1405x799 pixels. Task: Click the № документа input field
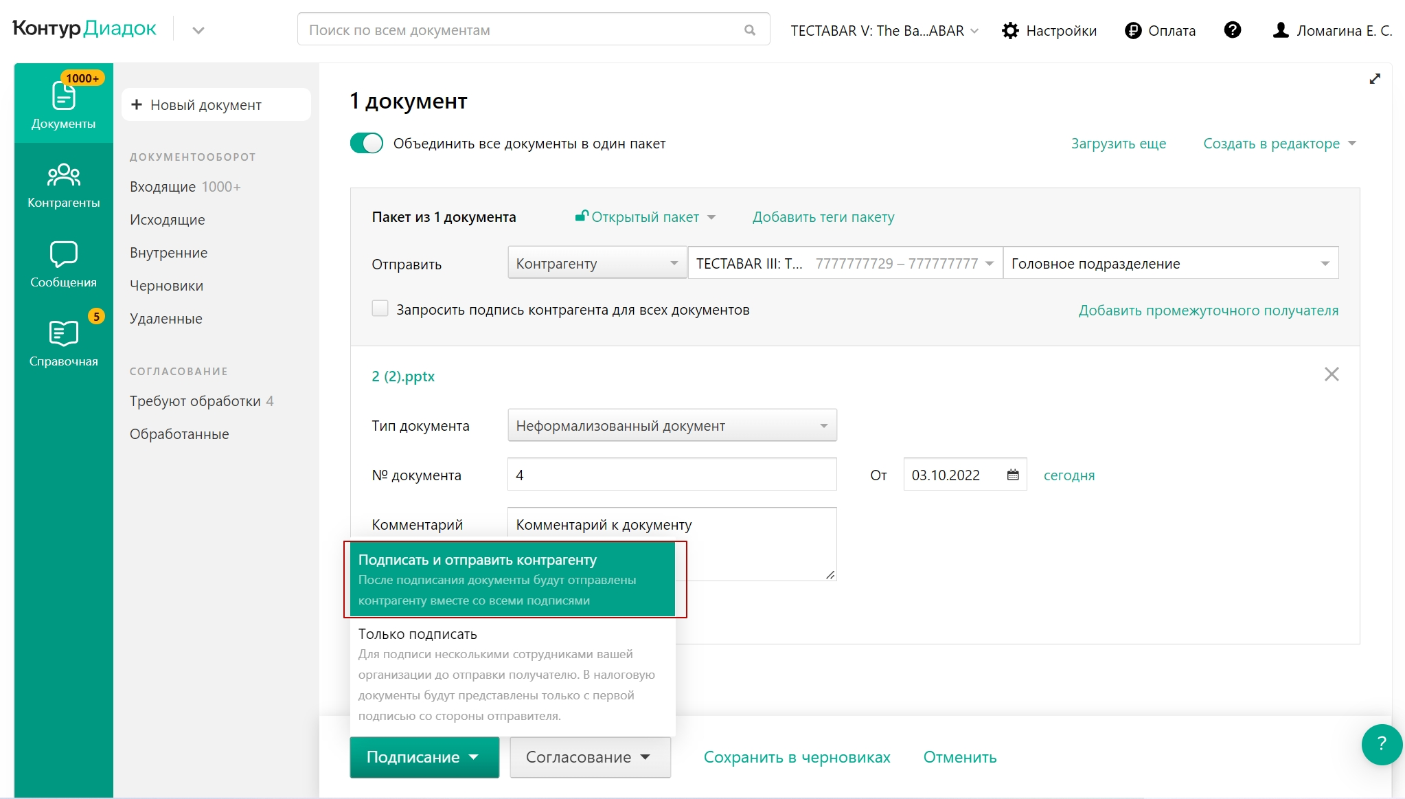click(672, 475)
